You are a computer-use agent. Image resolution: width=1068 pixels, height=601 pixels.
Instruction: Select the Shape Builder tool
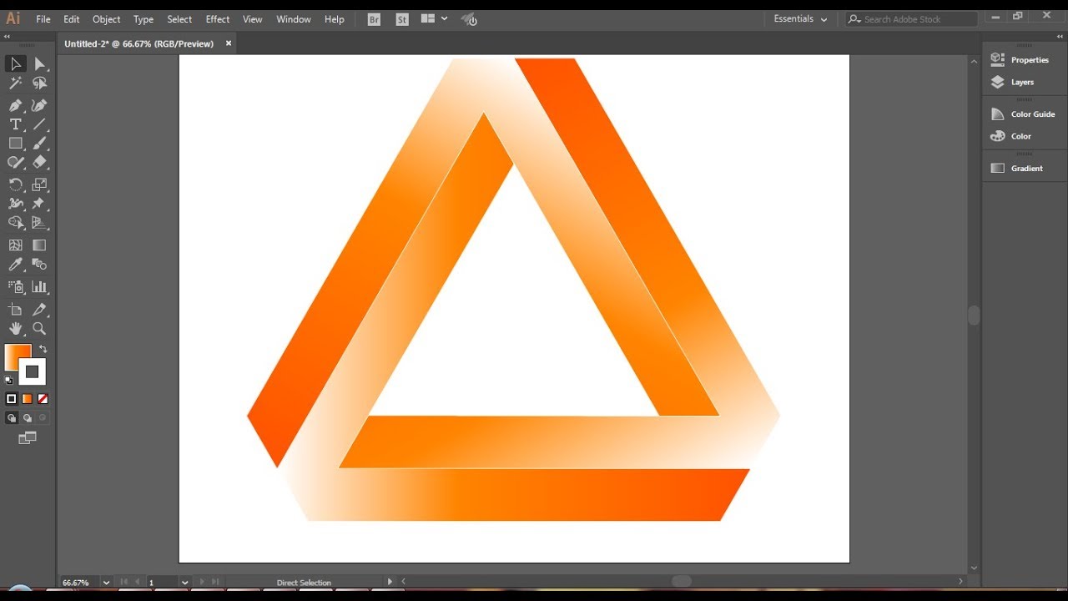(15, 223)
